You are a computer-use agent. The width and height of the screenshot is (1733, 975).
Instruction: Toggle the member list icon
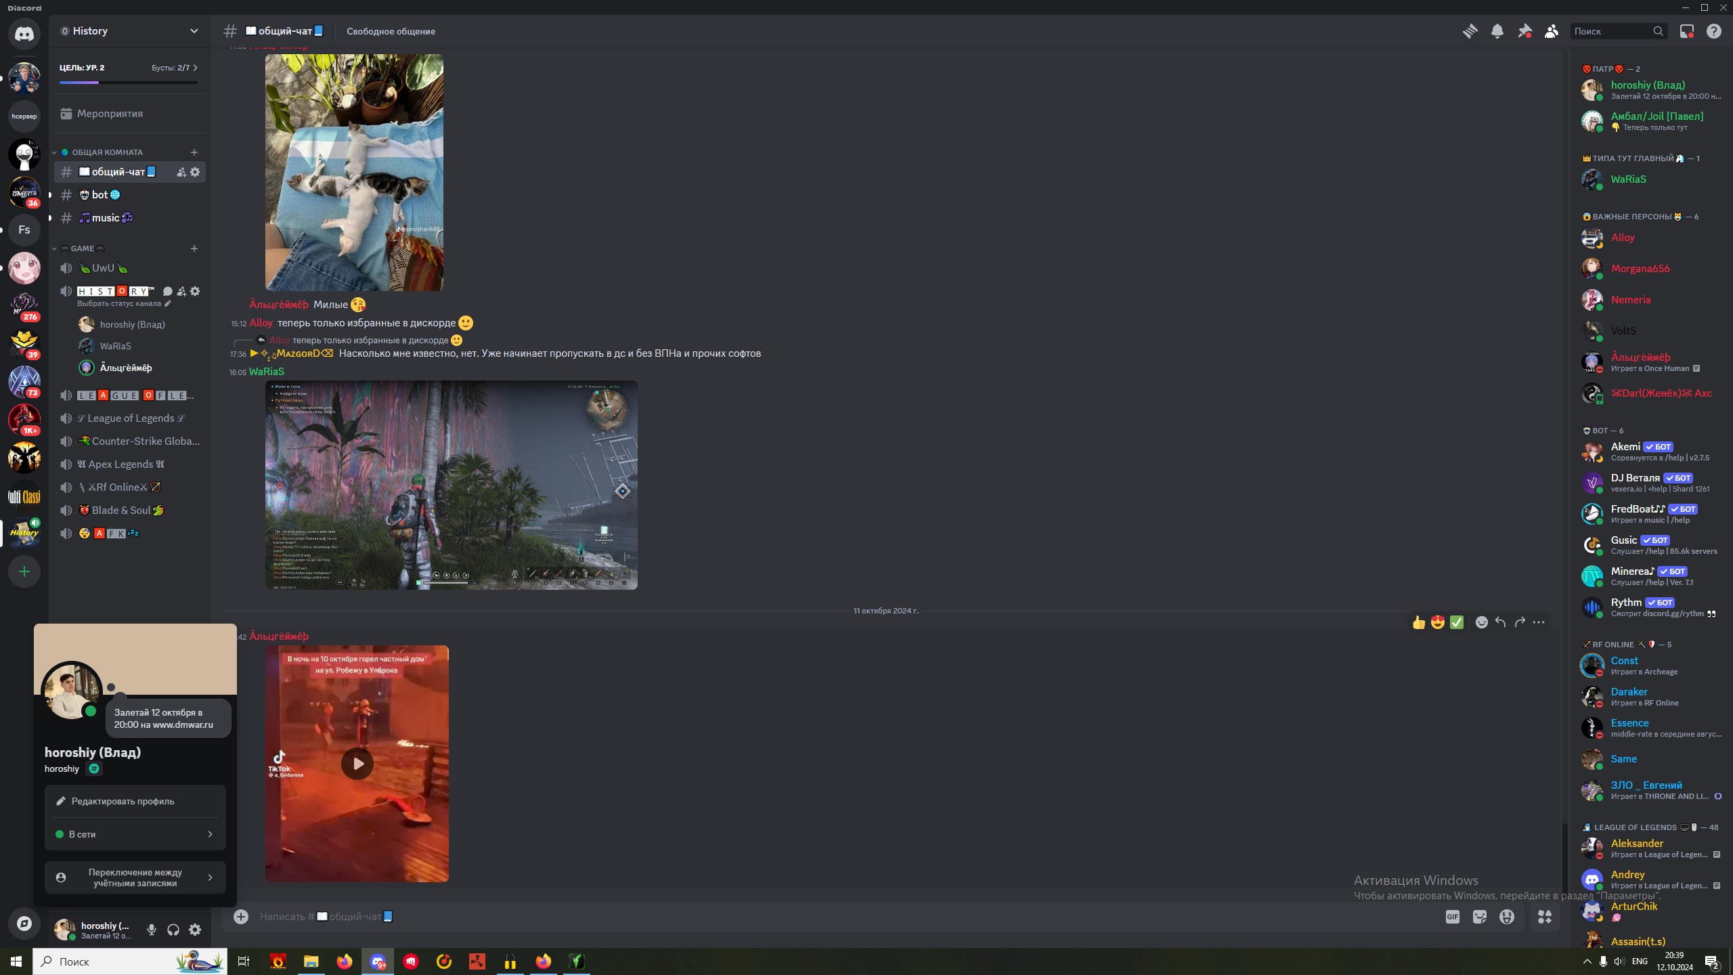click(1552, 31)
